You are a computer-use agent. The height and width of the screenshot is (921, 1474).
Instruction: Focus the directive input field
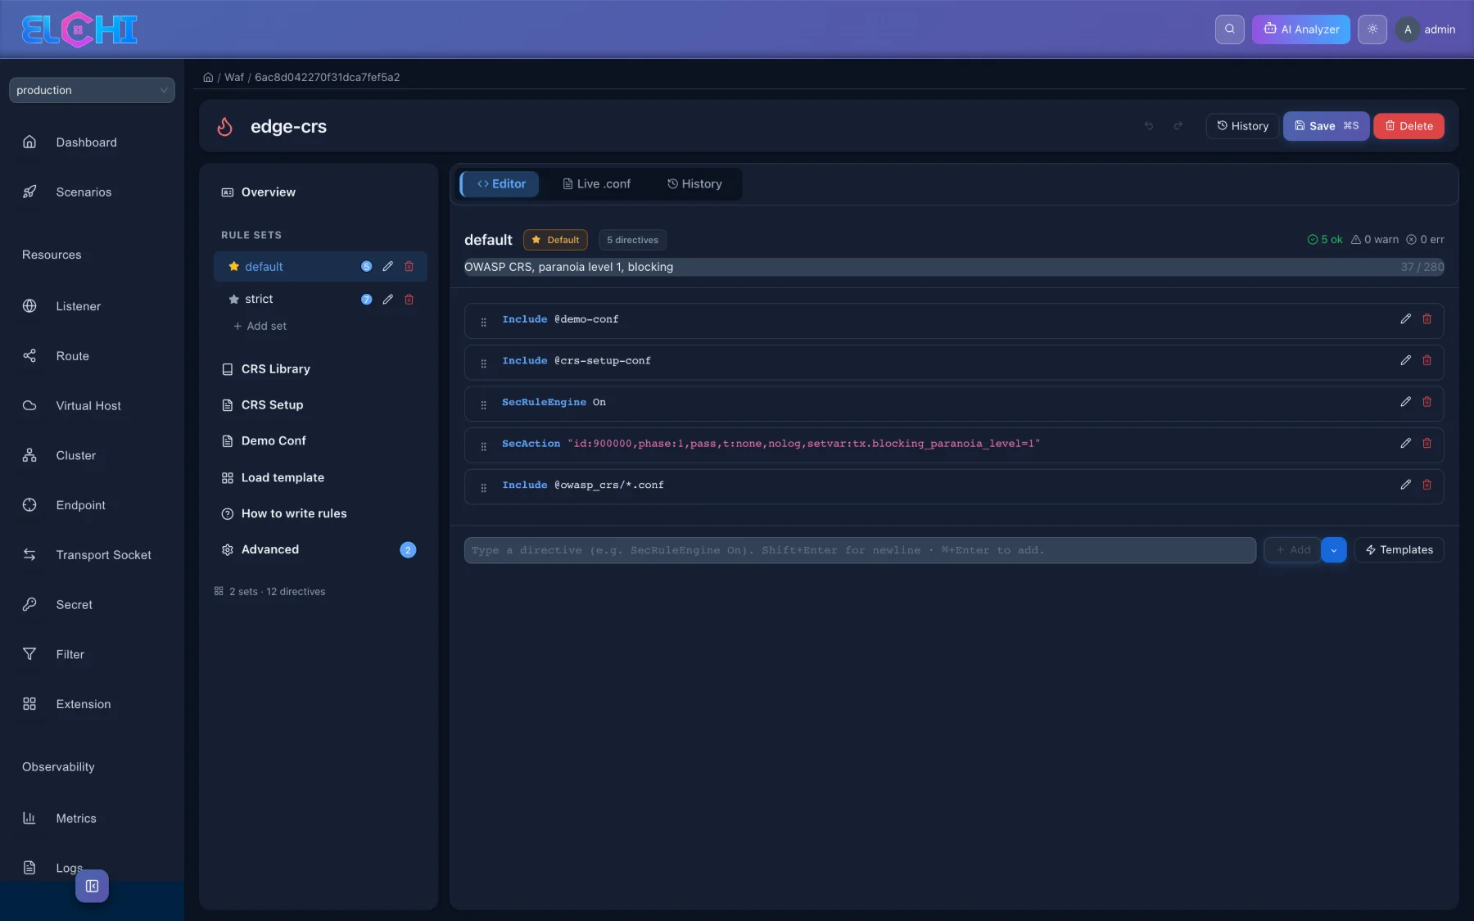(x=860, y=550)
